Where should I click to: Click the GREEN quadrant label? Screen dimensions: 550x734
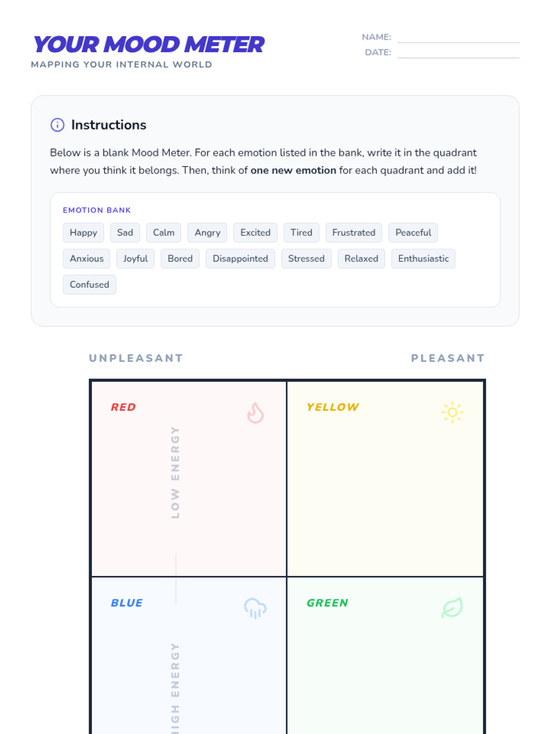point(327,603)
